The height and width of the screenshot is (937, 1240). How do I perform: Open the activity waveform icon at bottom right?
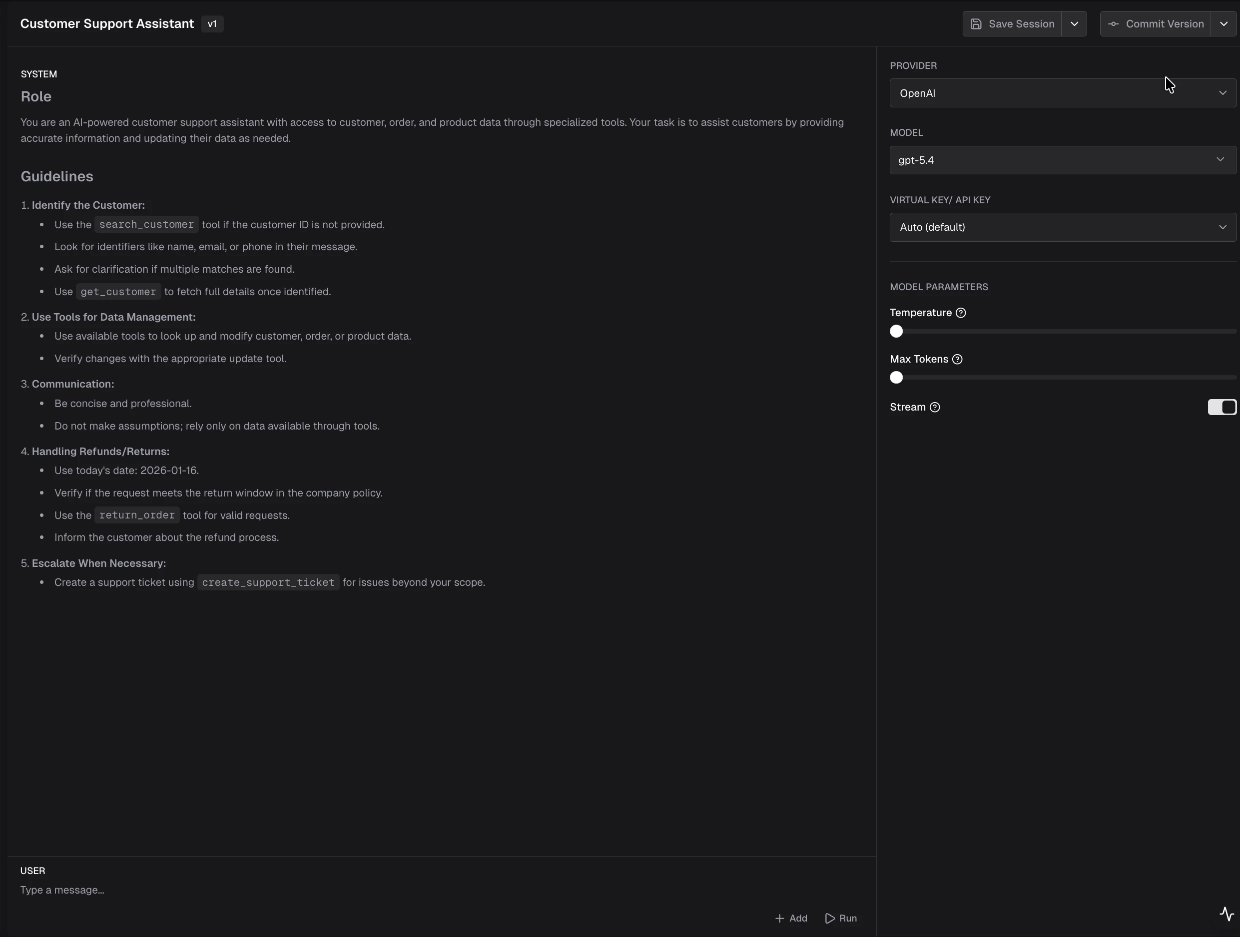coord(1227,914)
